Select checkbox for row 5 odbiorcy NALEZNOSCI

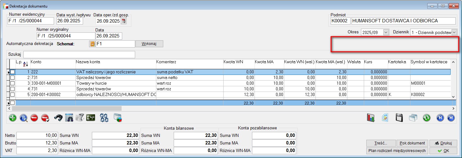click(x=13, y=95)
